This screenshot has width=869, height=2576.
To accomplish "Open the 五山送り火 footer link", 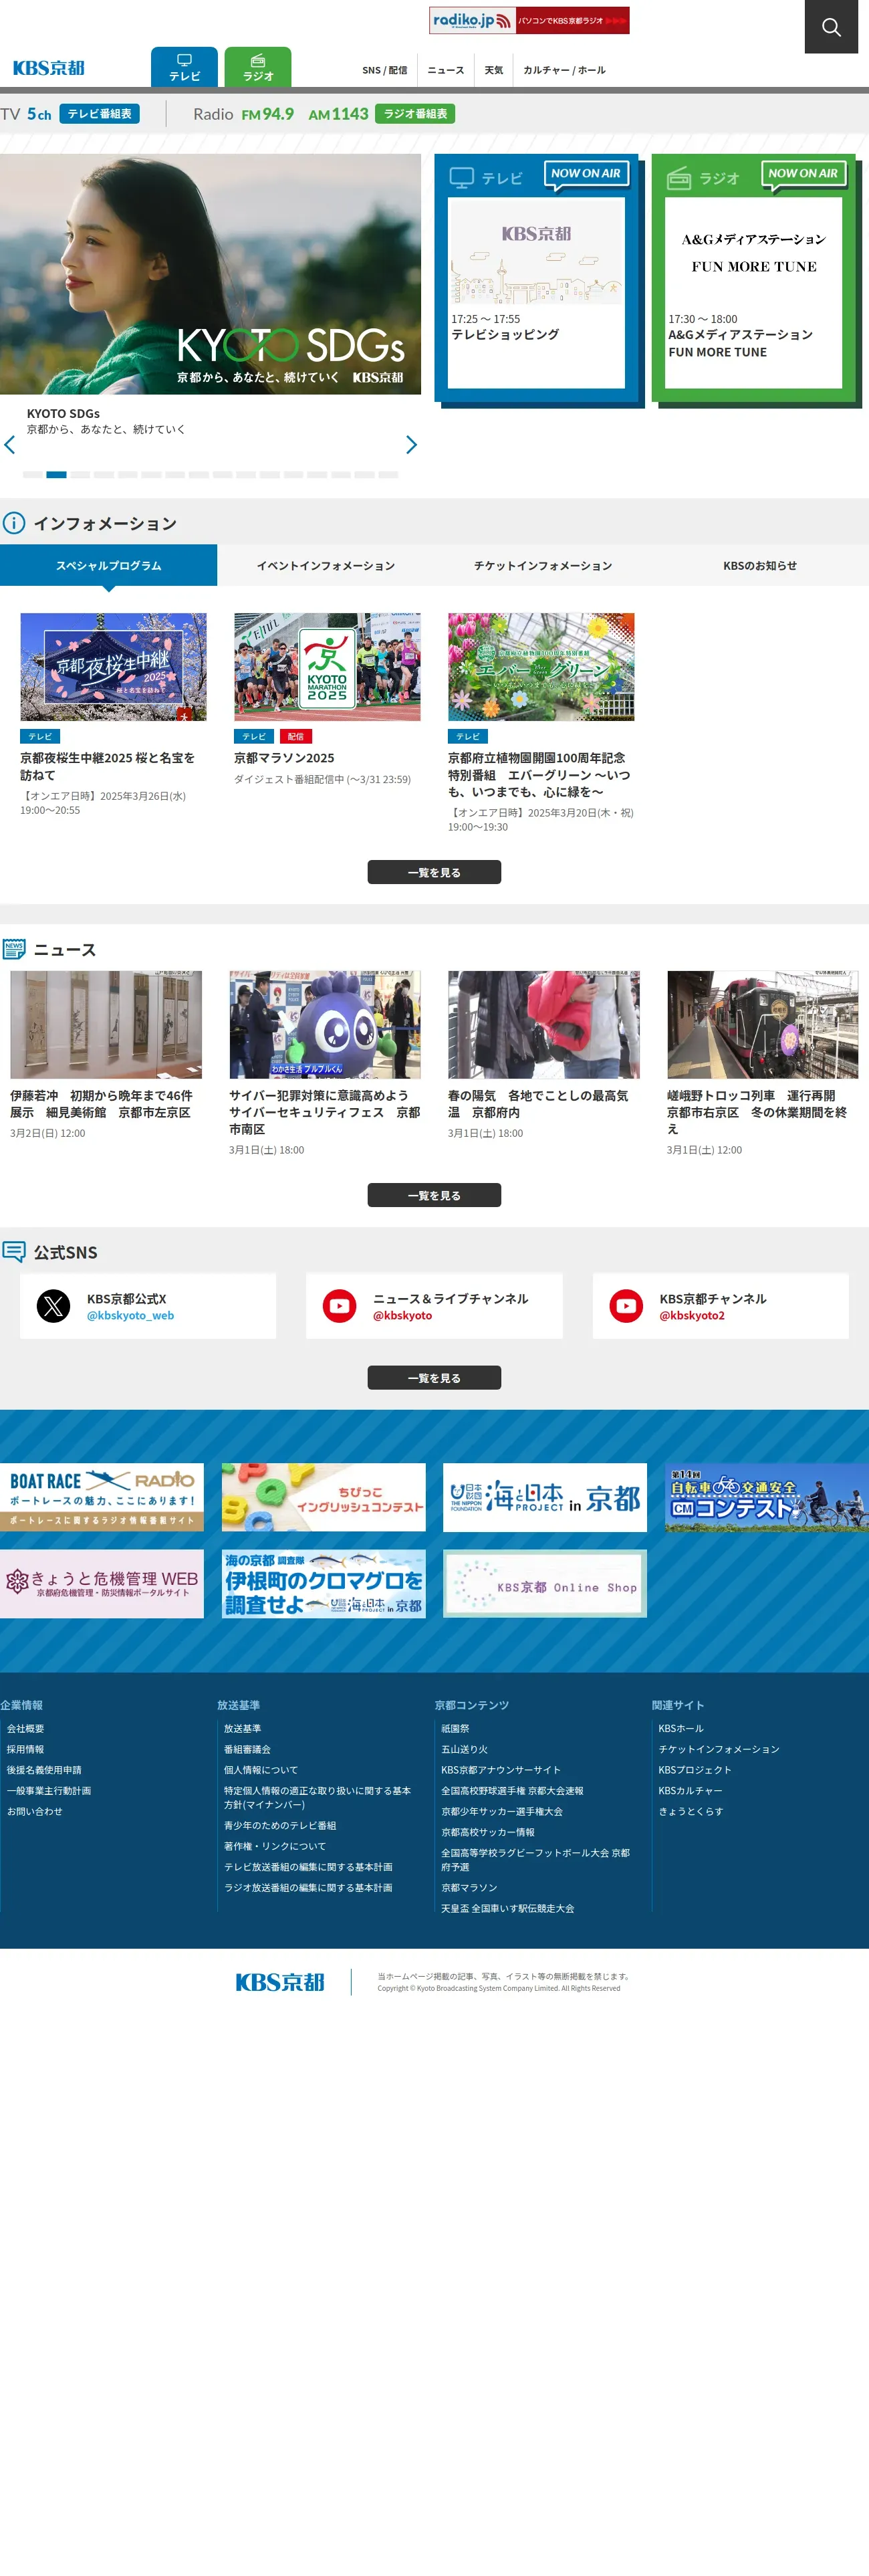I will tap(465, 1750).
